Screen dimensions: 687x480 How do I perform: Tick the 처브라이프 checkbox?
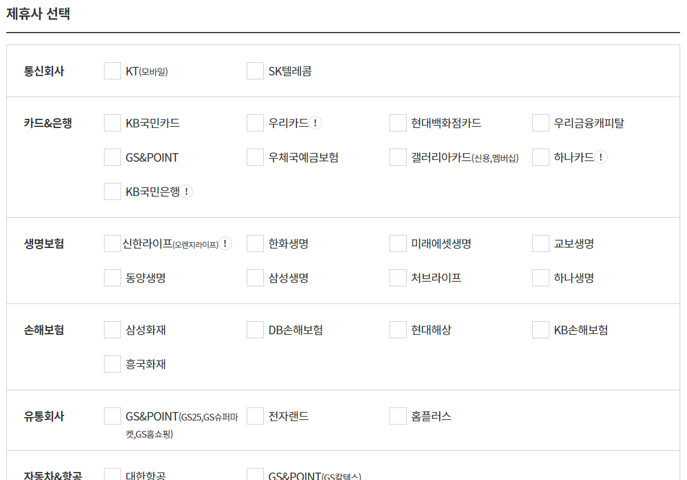[398, 278]
